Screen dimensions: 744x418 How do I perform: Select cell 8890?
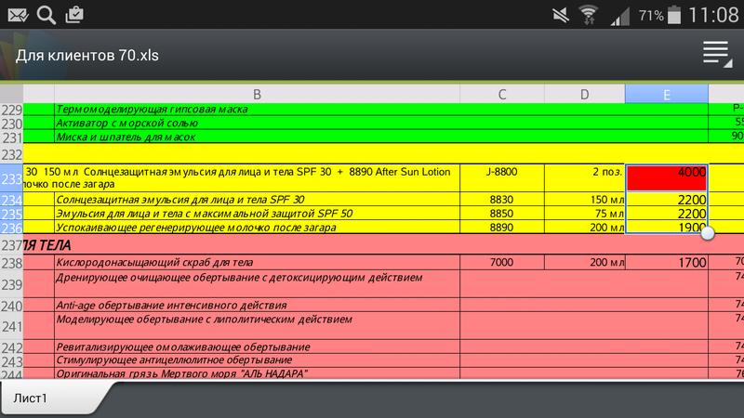502,227
